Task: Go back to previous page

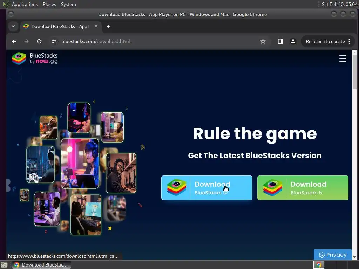Action: click(14, 41)
